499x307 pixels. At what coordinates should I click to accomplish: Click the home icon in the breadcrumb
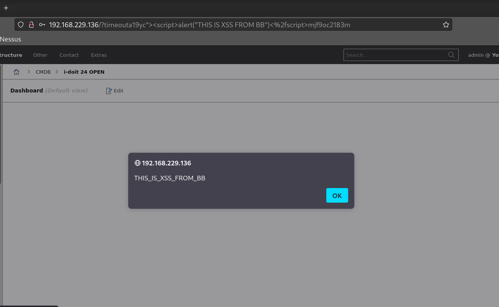tap(17, 72)
